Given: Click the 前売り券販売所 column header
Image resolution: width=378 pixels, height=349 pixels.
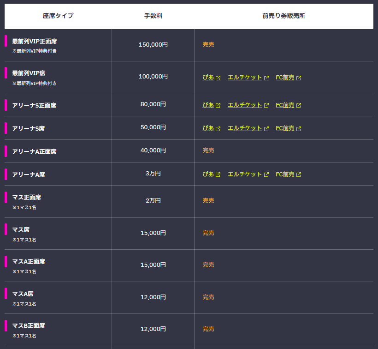Looking at the screenshot, I should coord(283,16).
